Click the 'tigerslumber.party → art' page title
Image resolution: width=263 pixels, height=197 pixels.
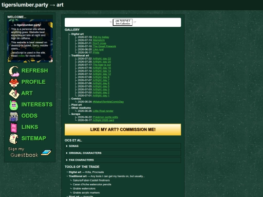coord(33,5)
